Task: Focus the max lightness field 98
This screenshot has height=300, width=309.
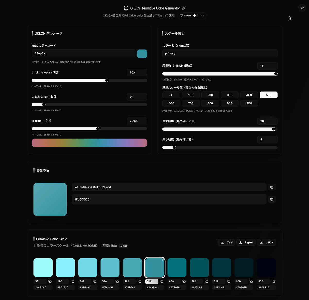Action: 268,121
